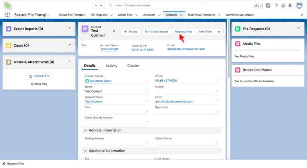Click the Follow button
This screenshot has width=307, height=168.
coord(130,32)
